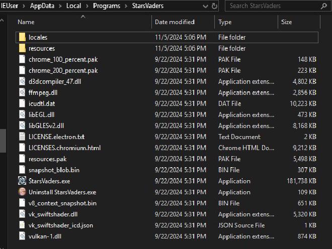This screenshot has height=249, width=332.
Task: Click the vk_swiftshader.dll file icon
Action: [x=22, y=214]
